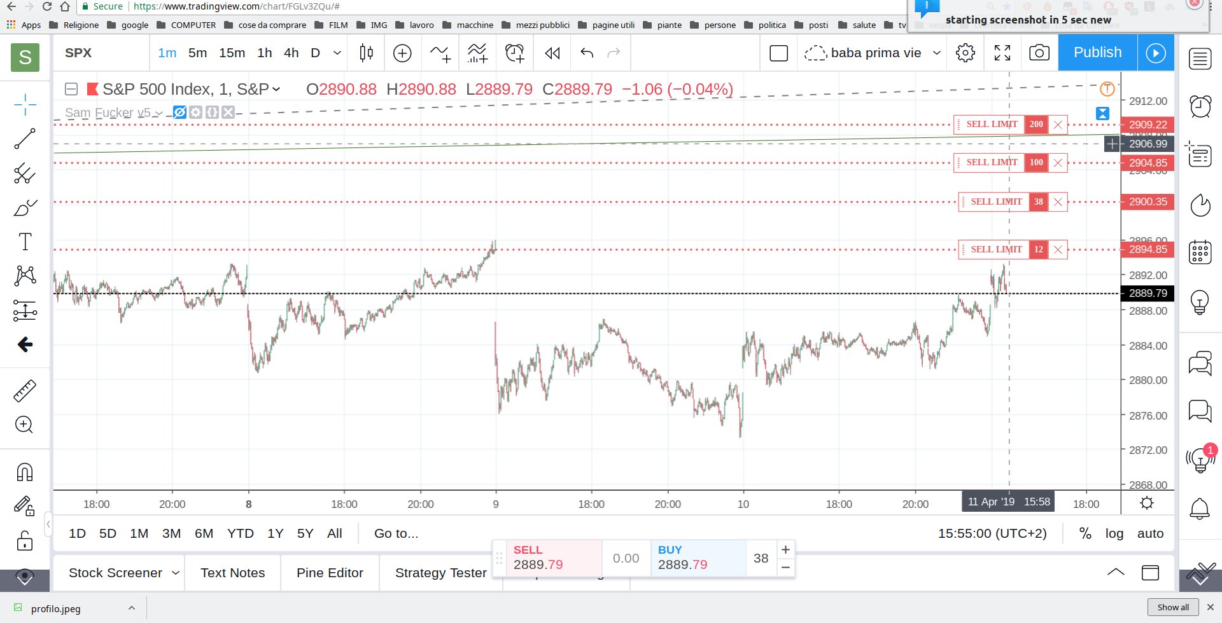The height and width of the screenshot is (623, 1222).
Task: Click the Go to... date button
Action: (396, 533)
